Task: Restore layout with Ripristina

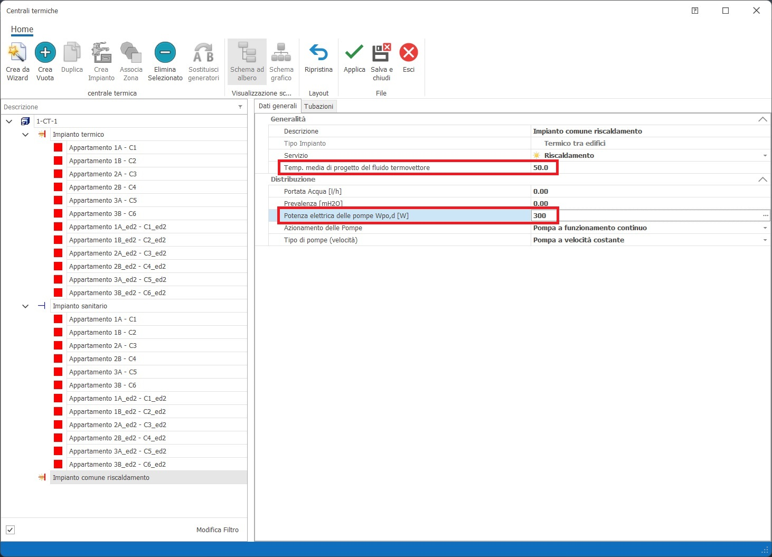Action: (318, 53)
